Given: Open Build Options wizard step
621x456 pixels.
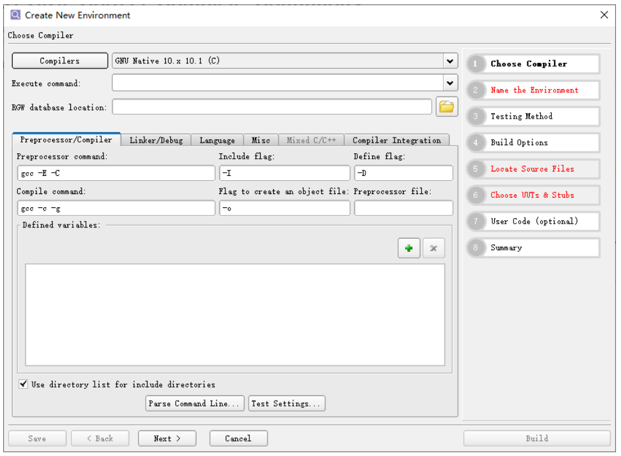Looking at the screenshot, I should [x=533, y=142].
